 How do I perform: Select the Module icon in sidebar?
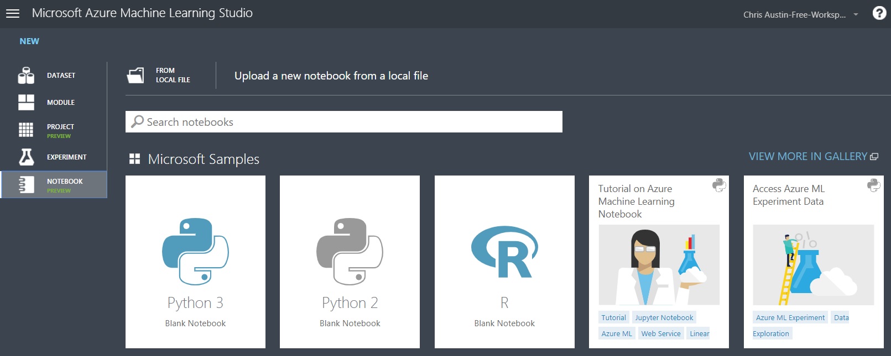26,102
